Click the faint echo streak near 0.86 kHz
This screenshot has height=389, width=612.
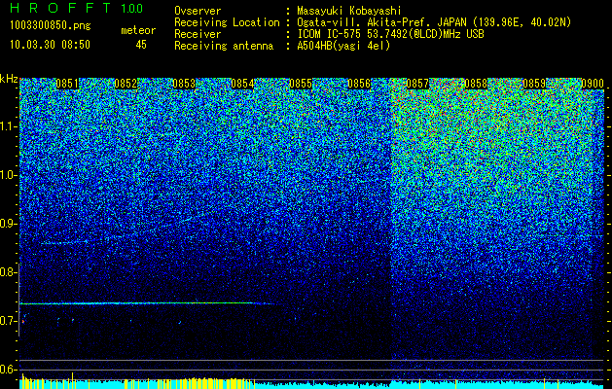coord(64,243)
